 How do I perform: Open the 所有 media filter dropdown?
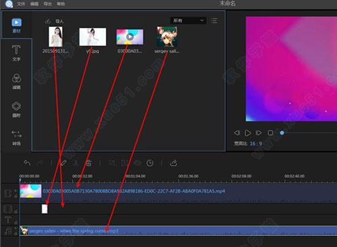coord(188,21)
